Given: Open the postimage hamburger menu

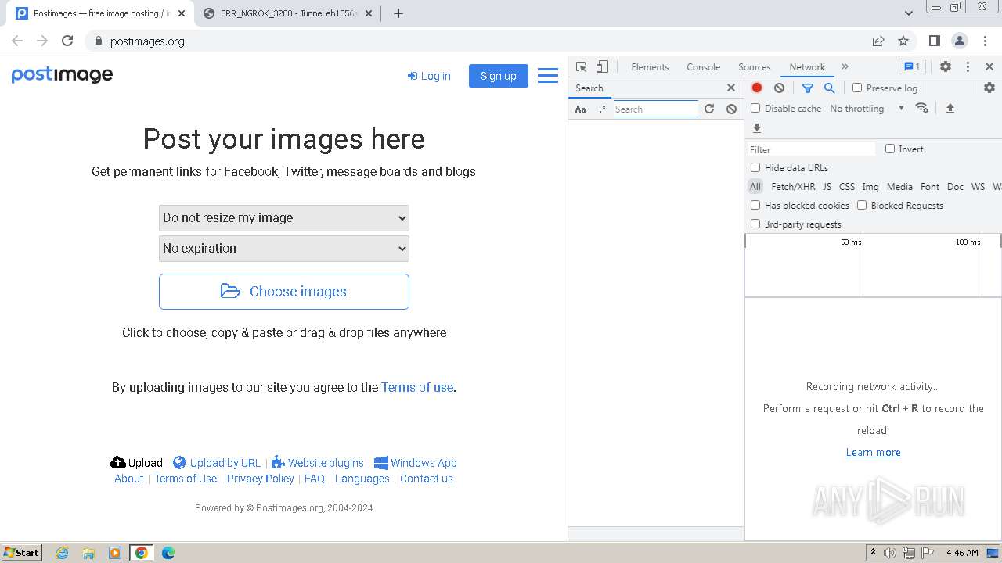Looking at the screenshot, I should (548, 75).
